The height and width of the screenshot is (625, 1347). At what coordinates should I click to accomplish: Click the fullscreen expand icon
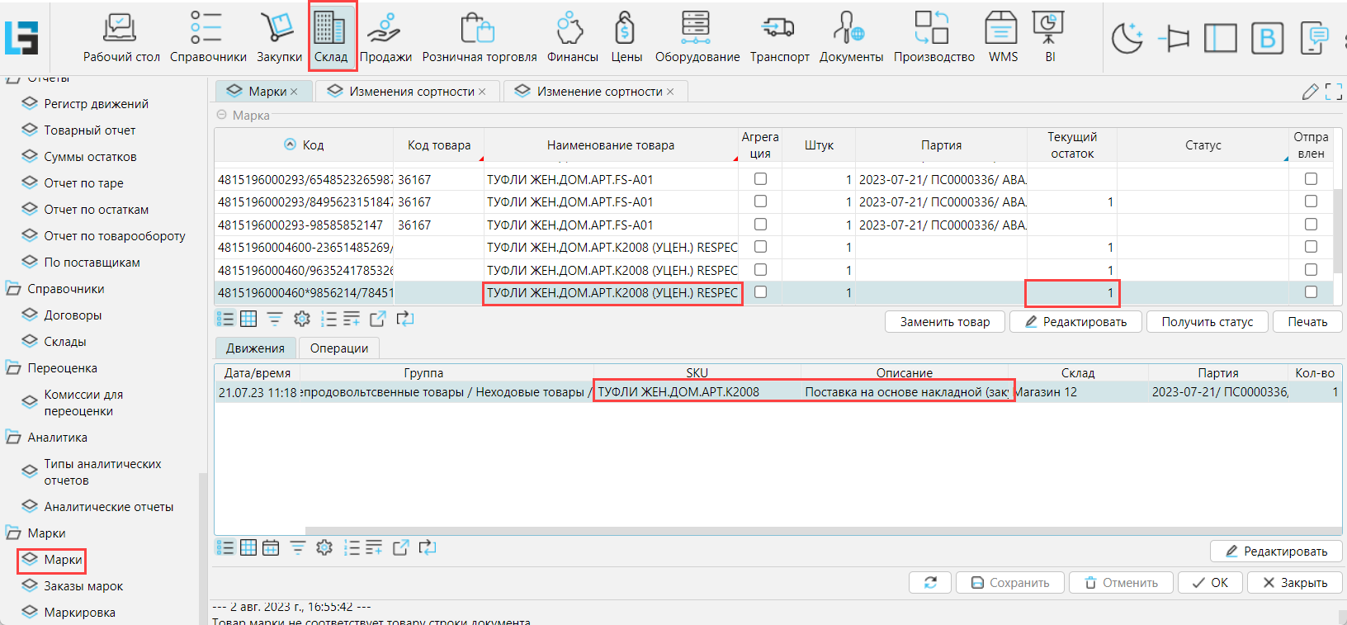pyautogui.click(x=1333, y=92)
